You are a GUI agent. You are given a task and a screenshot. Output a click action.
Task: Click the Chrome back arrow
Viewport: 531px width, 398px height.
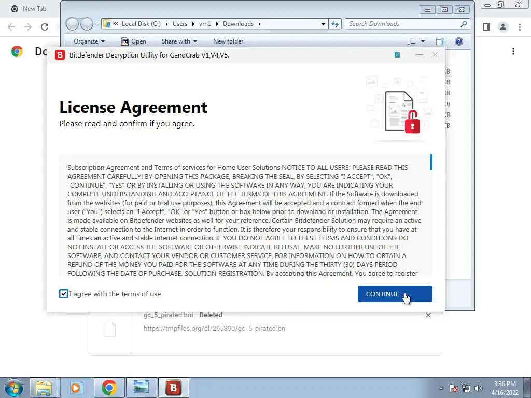point(11,27)
